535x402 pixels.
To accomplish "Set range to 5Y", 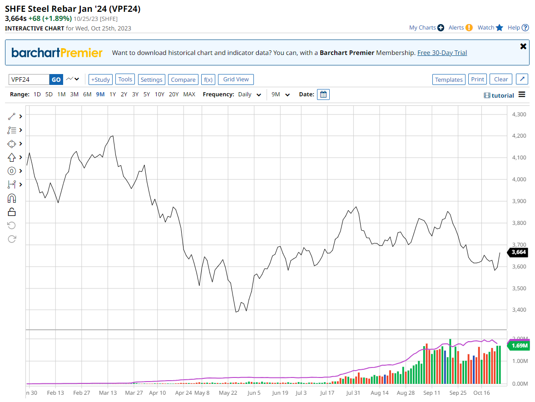I will 147,94.
